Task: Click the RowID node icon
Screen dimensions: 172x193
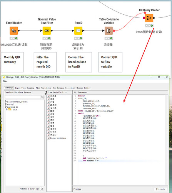Action: pos(78,30)
